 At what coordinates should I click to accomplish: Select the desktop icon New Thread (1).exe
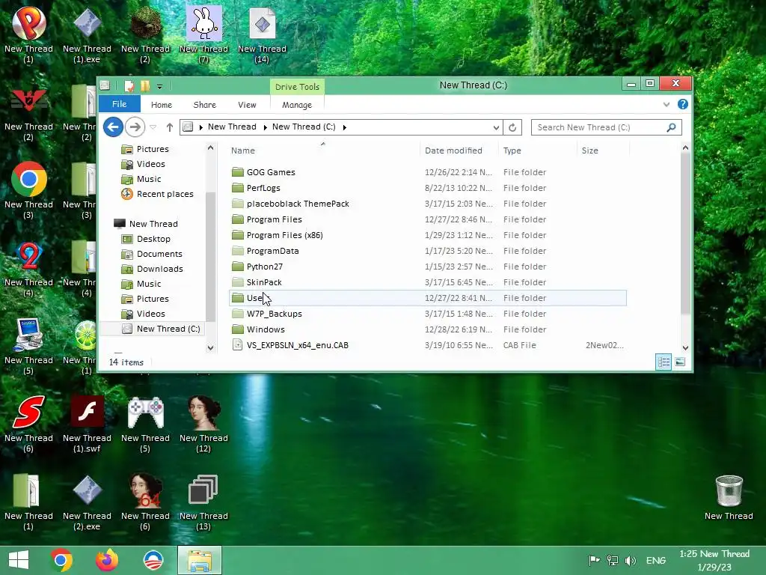[x=87, y=34]
